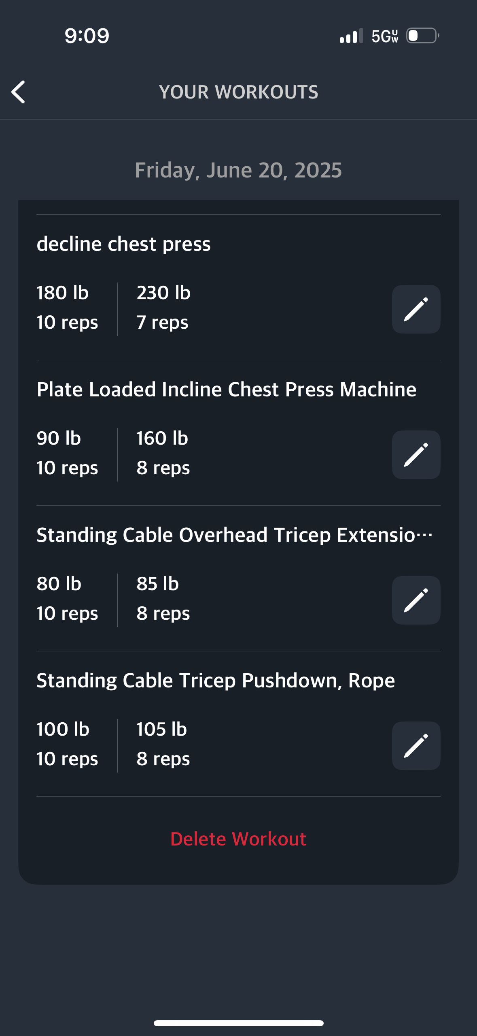The height and width of the screenshot is (1036, 477).
Task: Open Plate Loaded Incline Chest Press Machine title
Action: point(227,390)
